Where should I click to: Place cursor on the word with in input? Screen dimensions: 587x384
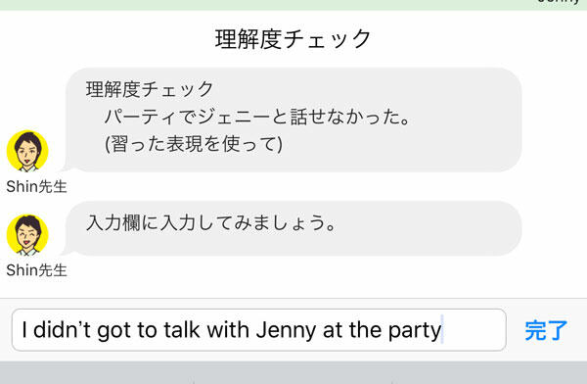(228, 329)
